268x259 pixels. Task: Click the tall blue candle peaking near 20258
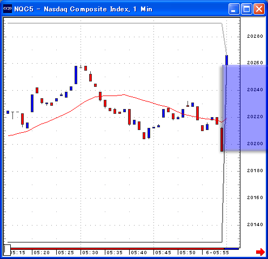pos(76,75)
